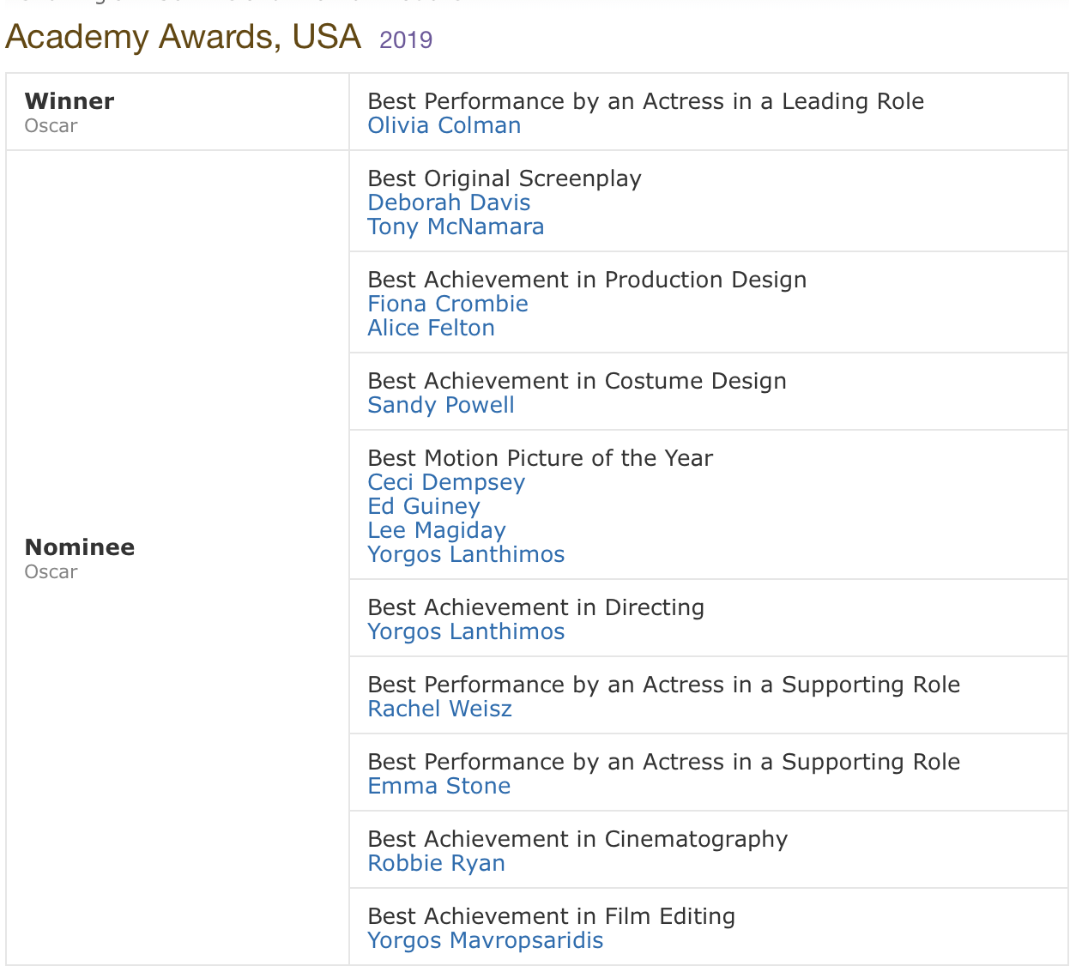Open Tony McNamara's page
Viewport: 1088px width, 978px height.
pyautogui.click(x=456, y=226)
